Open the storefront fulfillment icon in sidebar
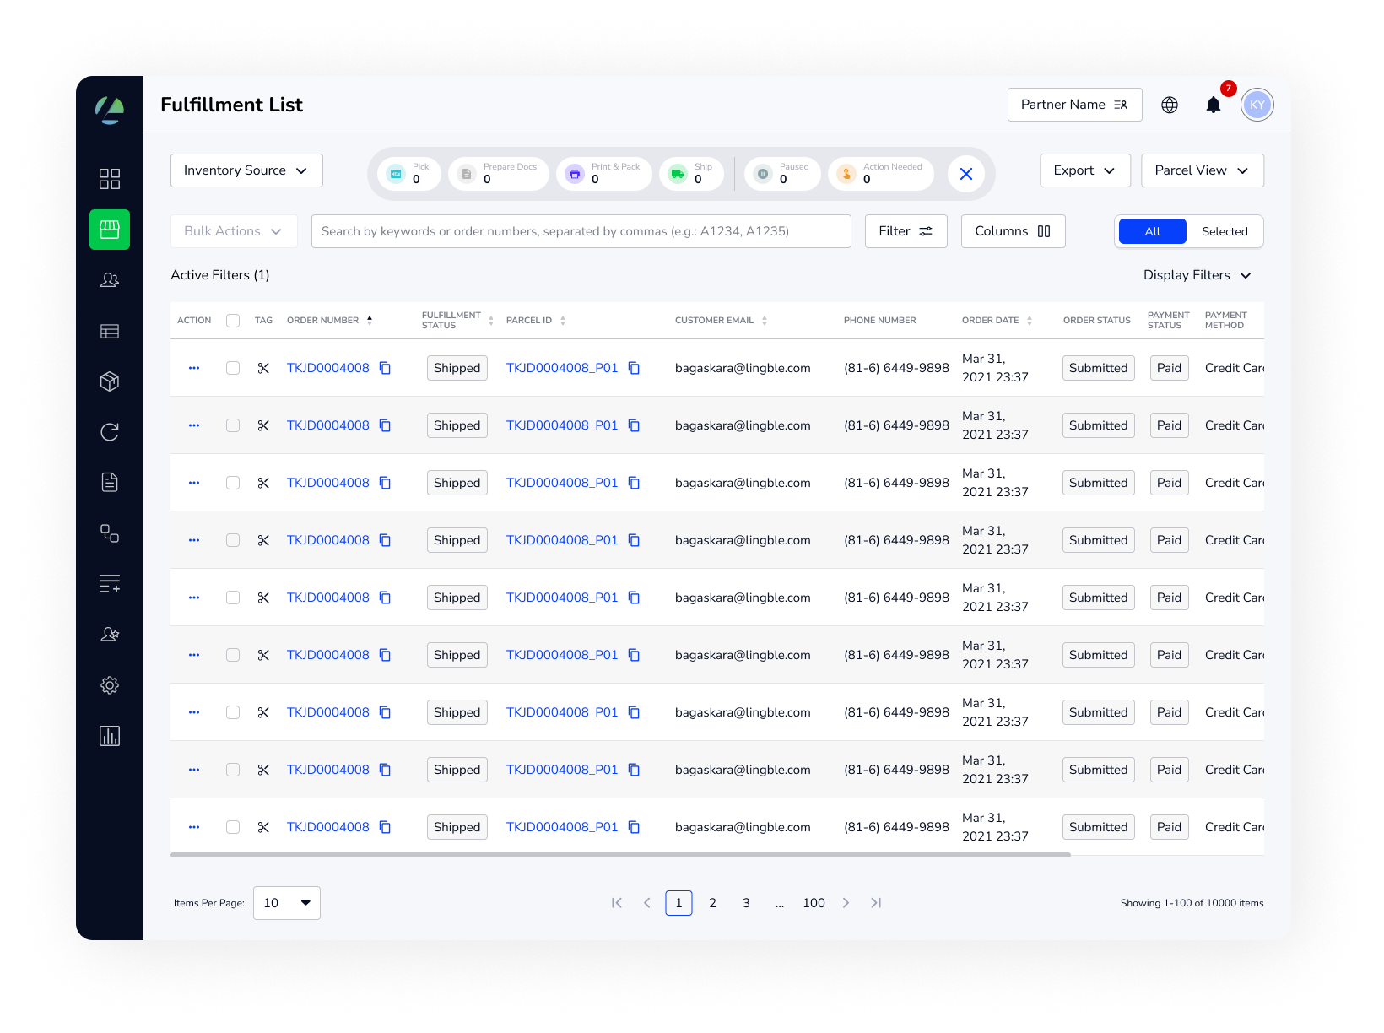1384x1033 pixels. (110, 230)
